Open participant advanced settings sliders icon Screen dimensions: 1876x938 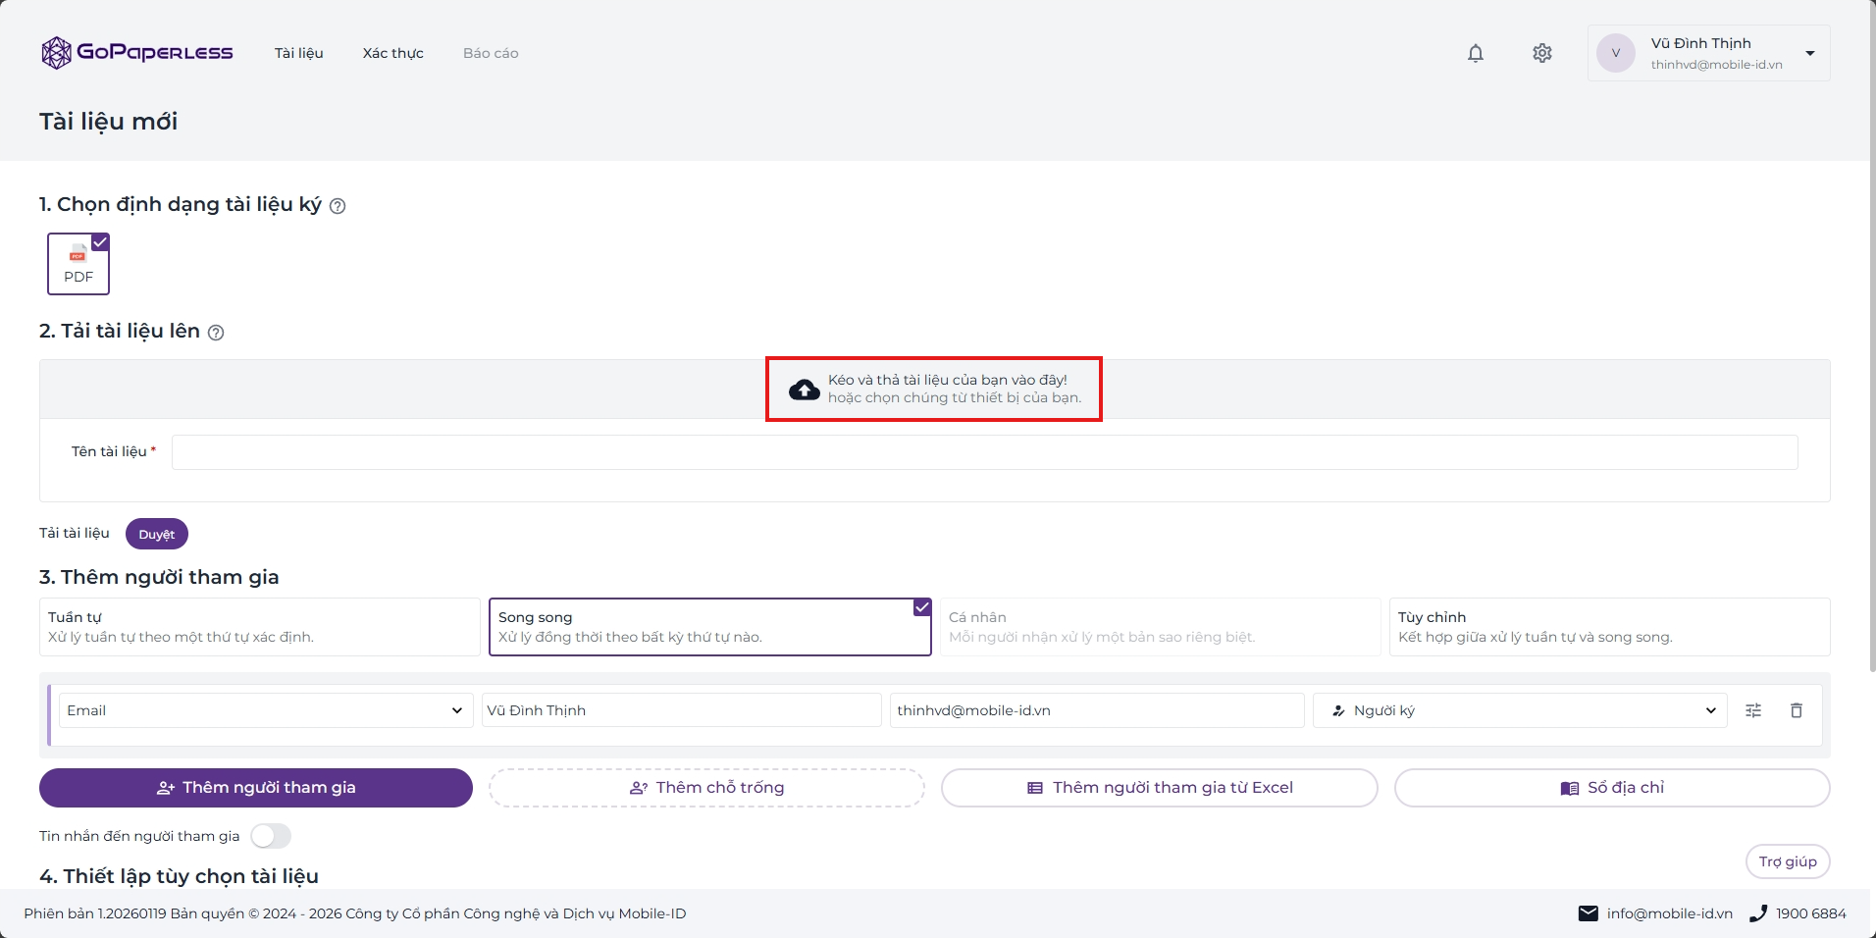click(1753, 710)
